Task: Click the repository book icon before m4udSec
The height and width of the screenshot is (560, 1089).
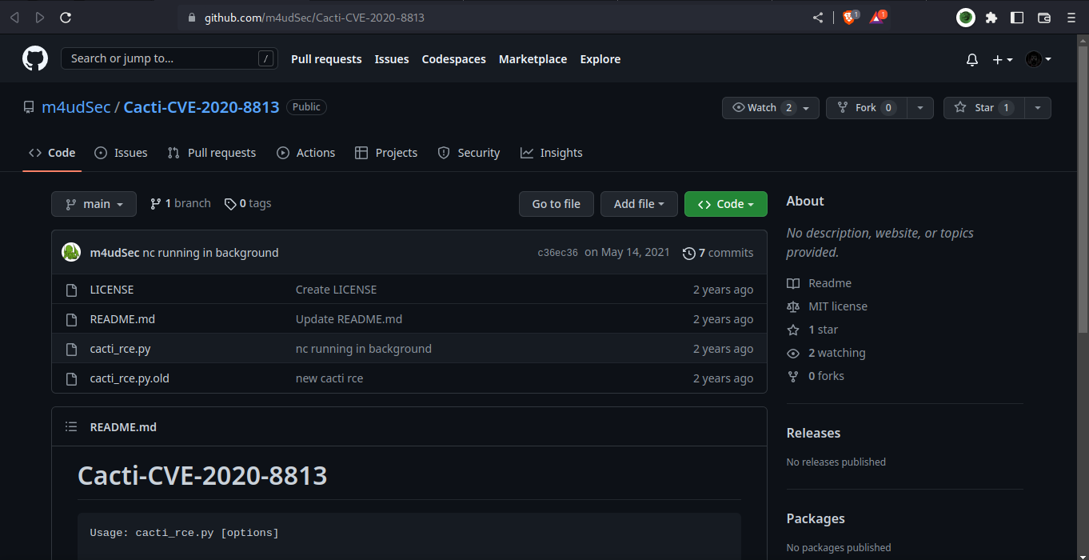Action: [29, 107]
